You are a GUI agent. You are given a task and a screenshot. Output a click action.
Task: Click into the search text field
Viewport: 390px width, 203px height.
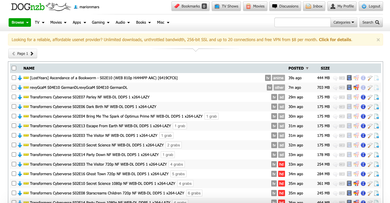(x=302, y=22)
